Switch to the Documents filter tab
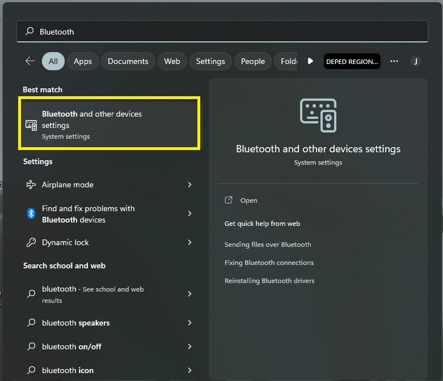Image resolution: width=443 pixels, height=381 pixels. tap(128, 61)
